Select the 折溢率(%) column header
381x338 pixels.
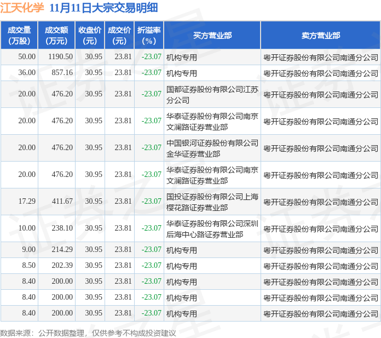[x=149, y=35]
